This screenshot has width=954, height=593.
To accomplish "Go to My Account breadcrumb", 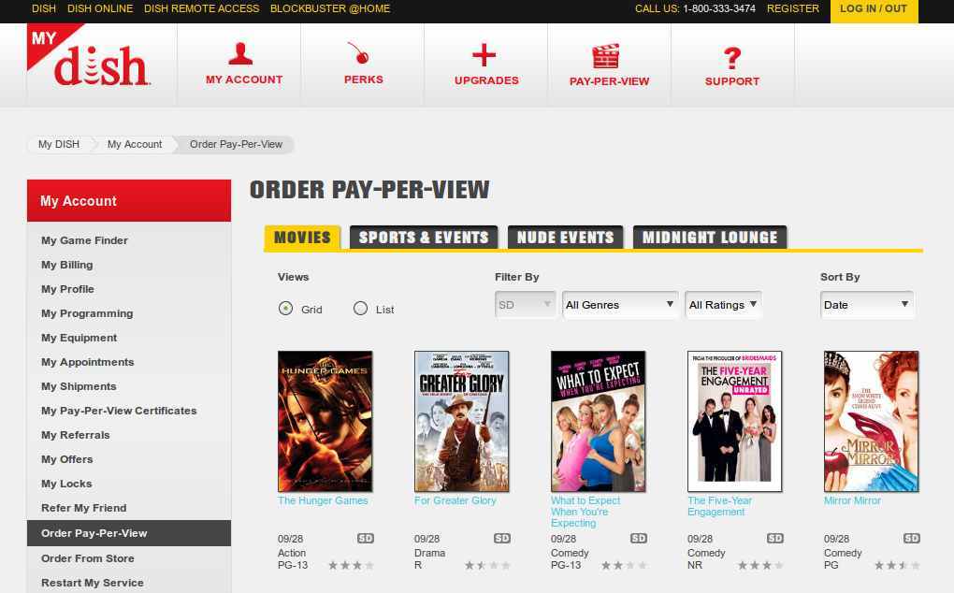I will (135, 144).
